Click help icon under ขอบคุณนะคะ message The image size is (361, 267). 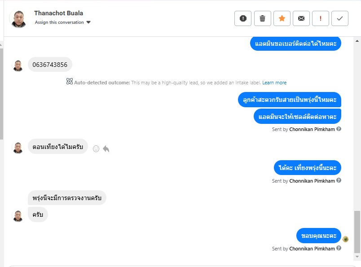[339, 248]
